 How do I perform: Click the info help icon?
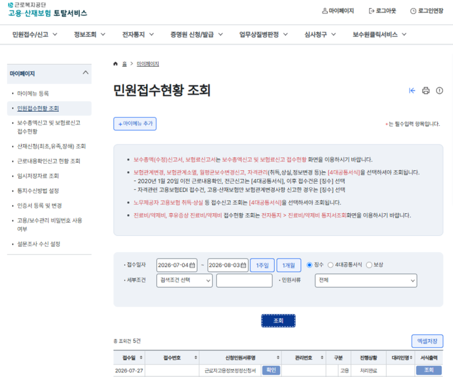point(439,91)
